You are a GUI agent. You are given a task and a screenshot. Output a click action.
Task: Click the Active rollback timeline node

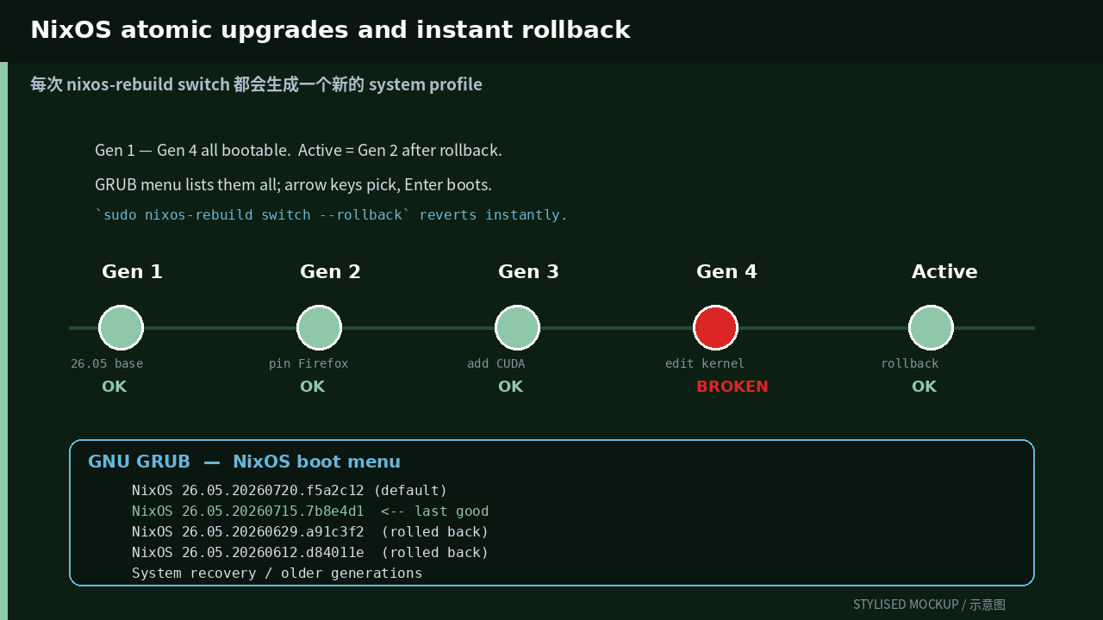click(931, 327)
